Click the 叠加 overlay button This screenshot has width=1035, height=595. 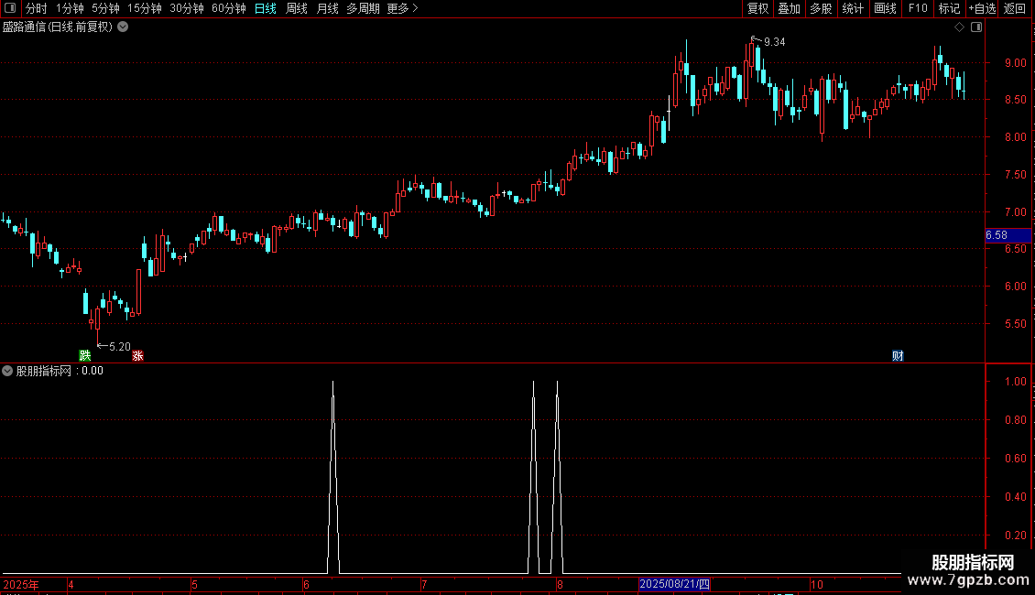(789, 8)
